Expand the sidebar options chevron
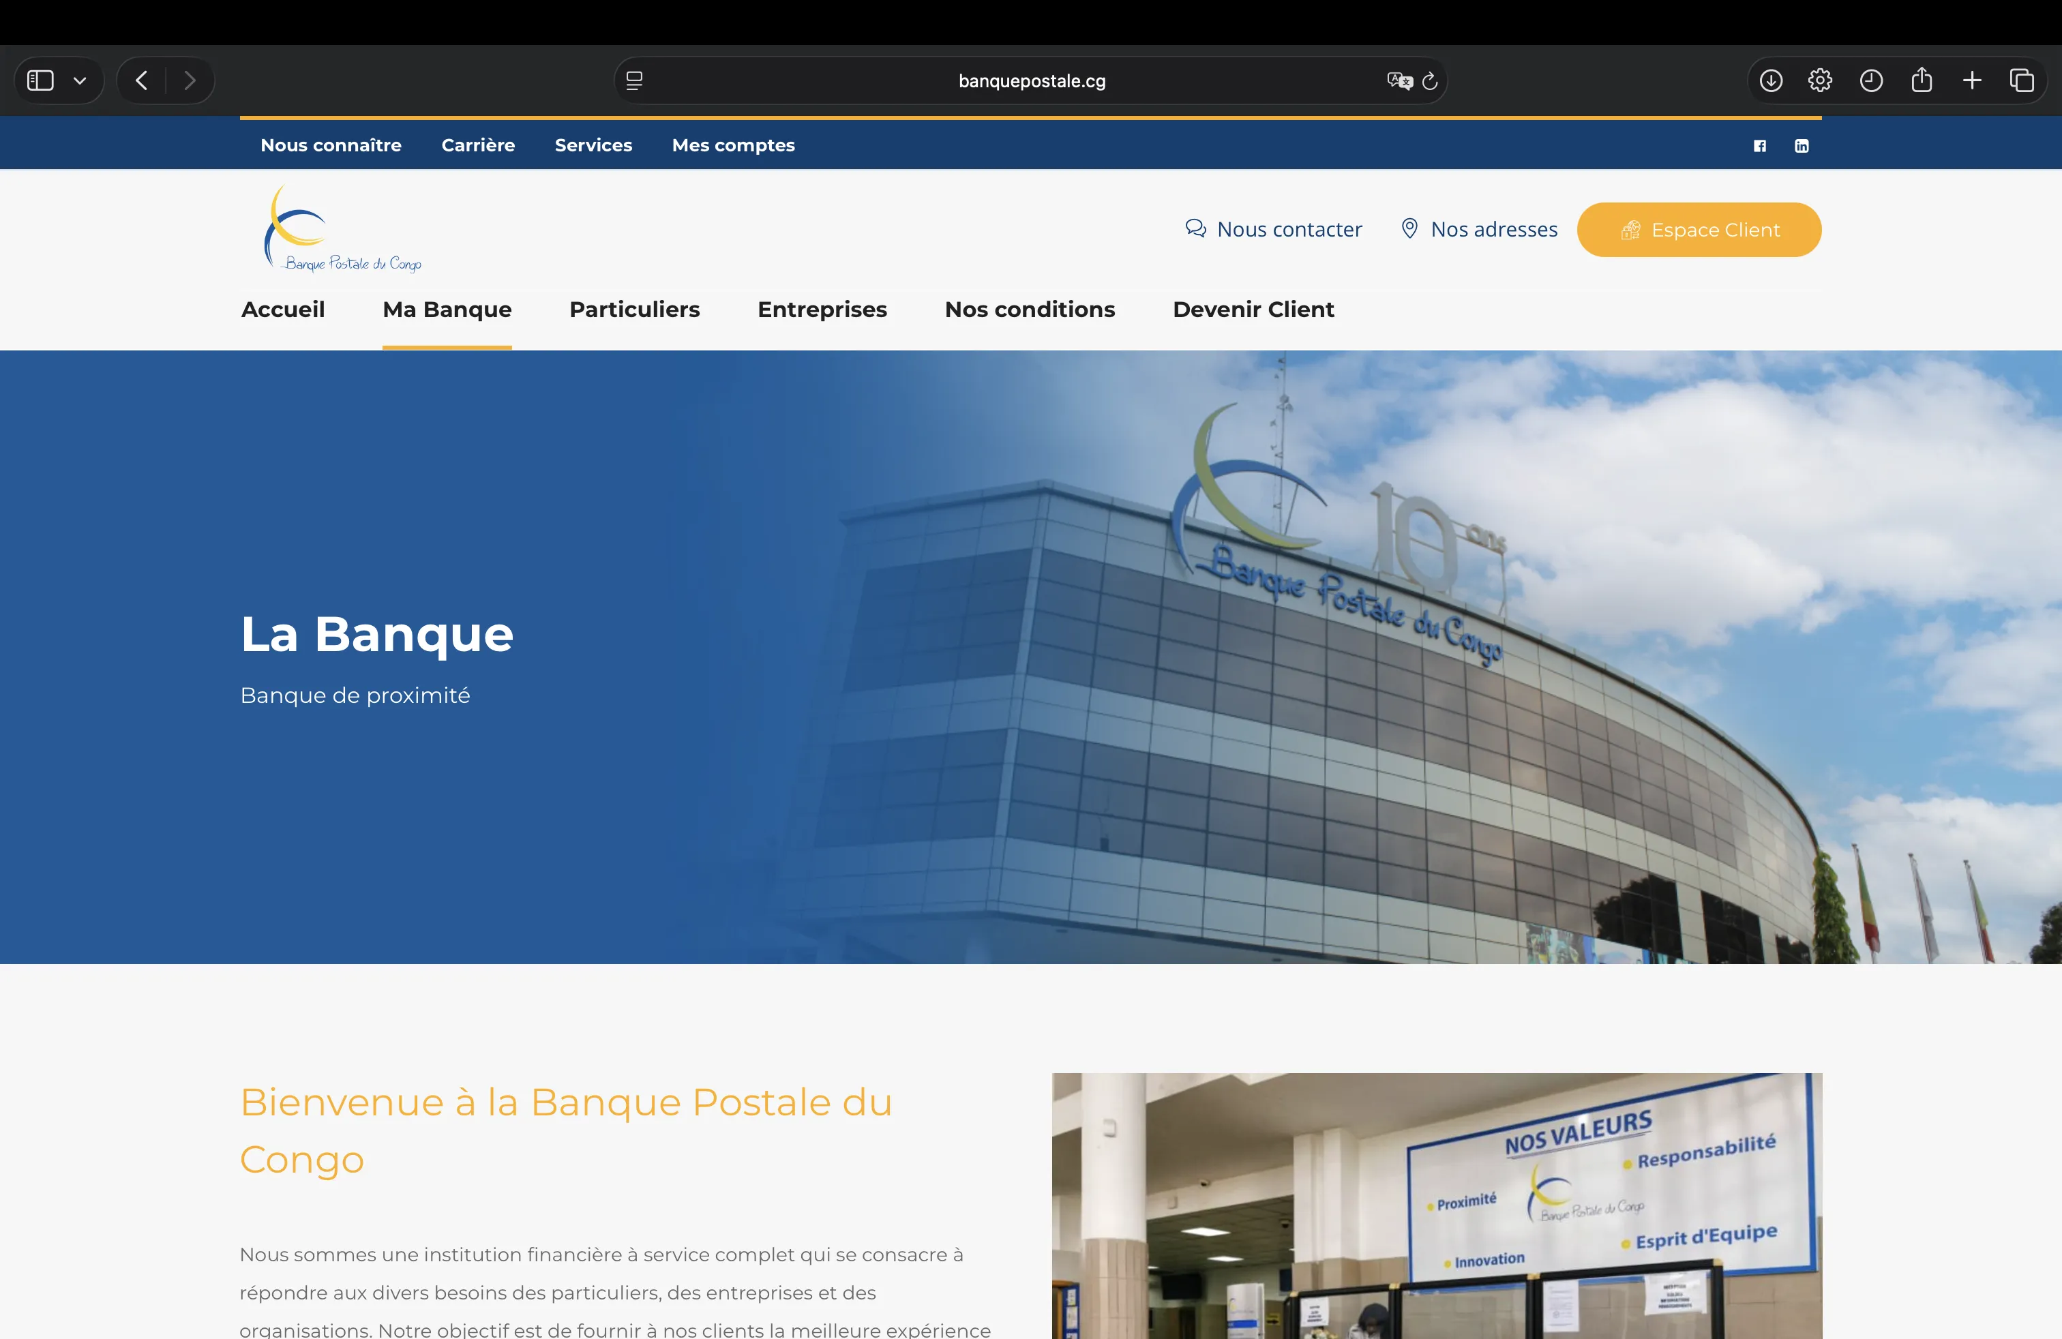This screenshot has width=2062, height=1339. (80, 80)
